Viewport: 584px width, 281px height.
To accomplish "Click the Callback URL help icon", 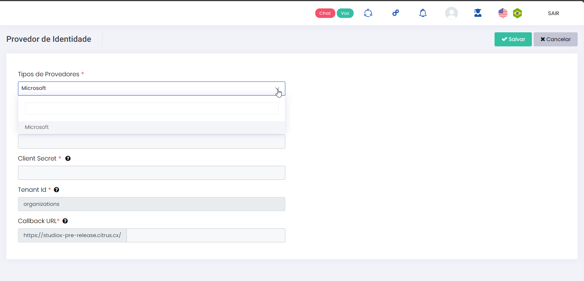I will pos(65,221).
